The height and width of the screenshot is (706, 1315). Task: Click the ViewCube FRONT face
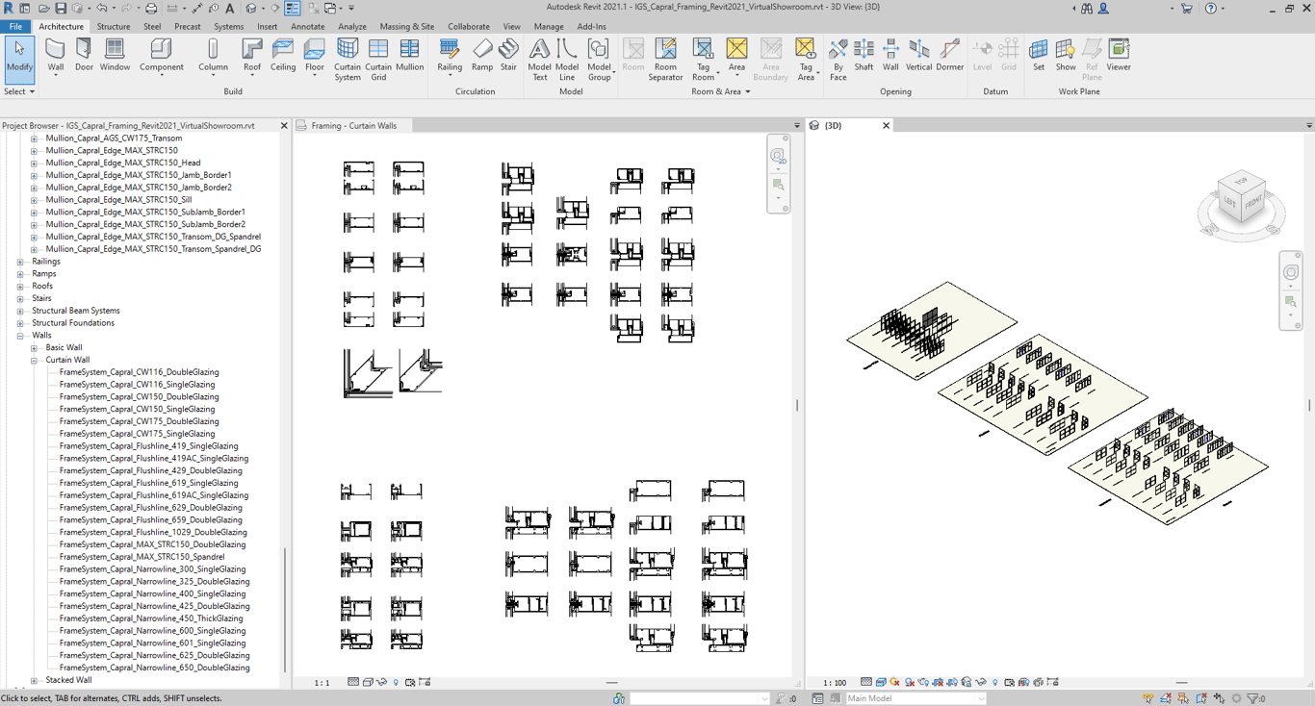pyautogui.click(x=1252, y=203)
